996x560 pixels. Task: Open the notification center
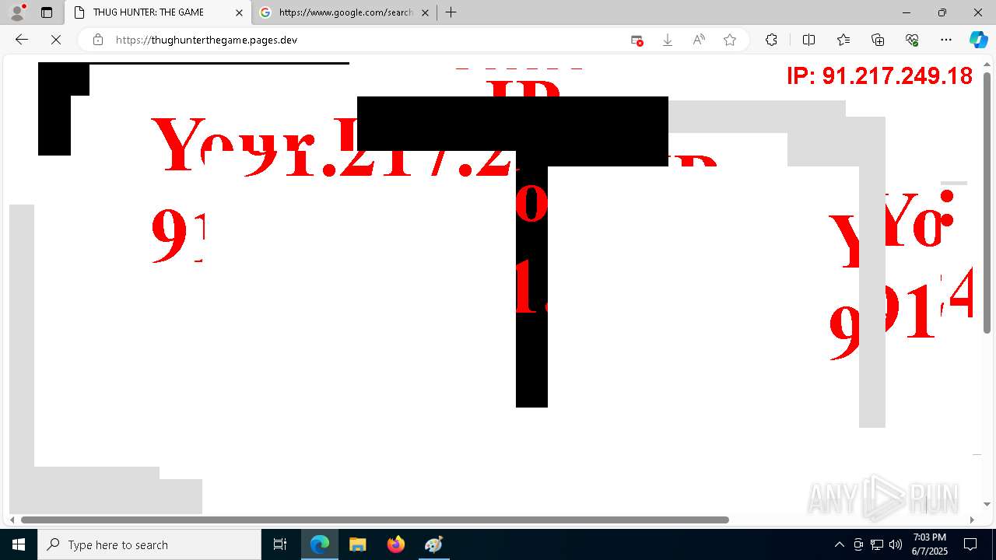pos(970,544)
